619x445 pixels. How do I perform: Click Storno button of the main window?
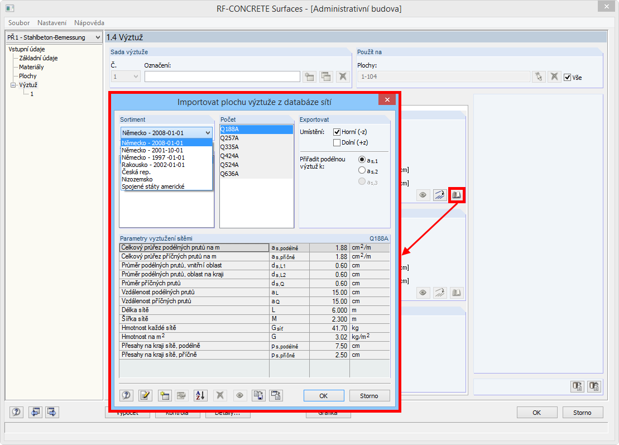click(582, 413)
